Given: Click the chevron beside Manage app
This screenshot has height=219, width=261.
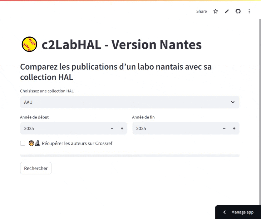Looking at the screenshot, I should tap(224, 212).
